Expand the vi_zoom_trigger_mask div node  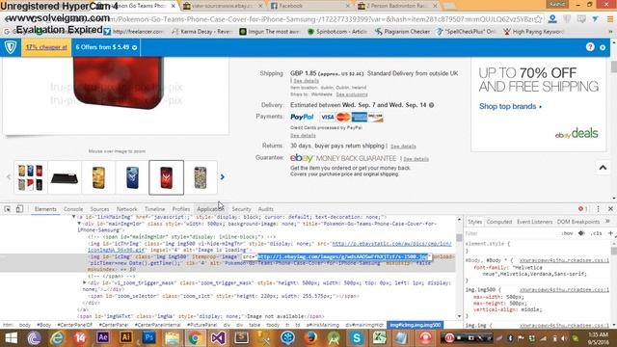pyautogui.click(x=84, y=282)
